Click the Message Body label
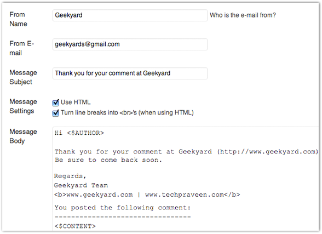This screenshot has height=234, width=322. [23, 136]
